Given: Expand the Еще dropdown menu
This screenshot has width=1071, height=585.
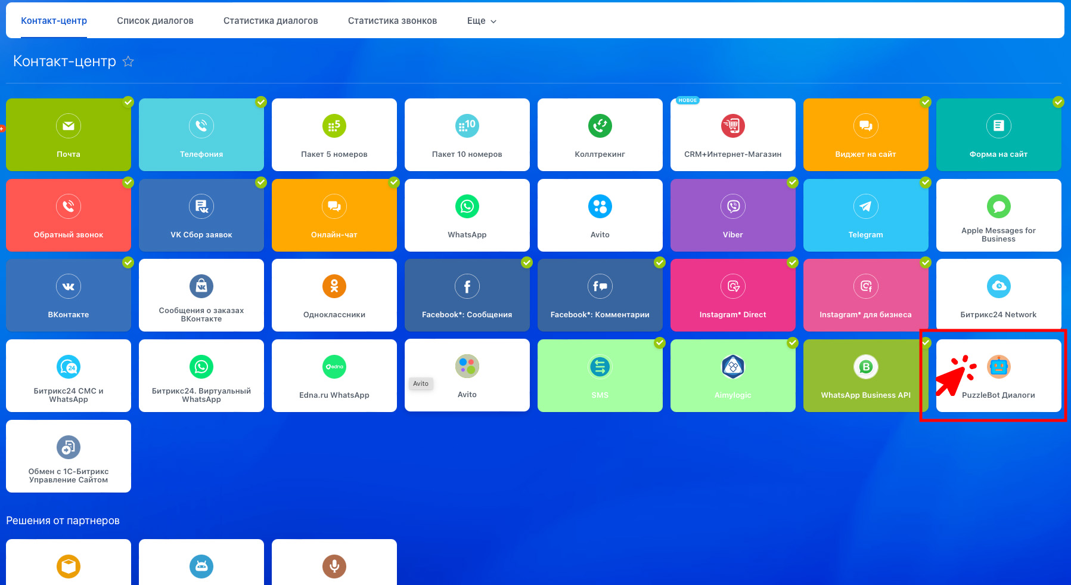Looking at the screenshot, I should [x=482, y=21].
